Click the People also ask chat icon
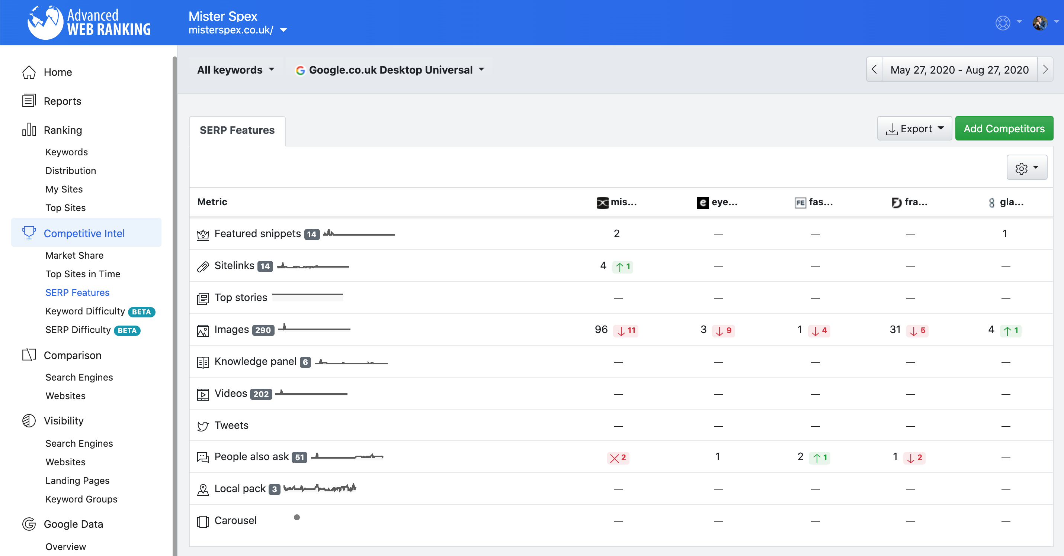 click(203, 458)
